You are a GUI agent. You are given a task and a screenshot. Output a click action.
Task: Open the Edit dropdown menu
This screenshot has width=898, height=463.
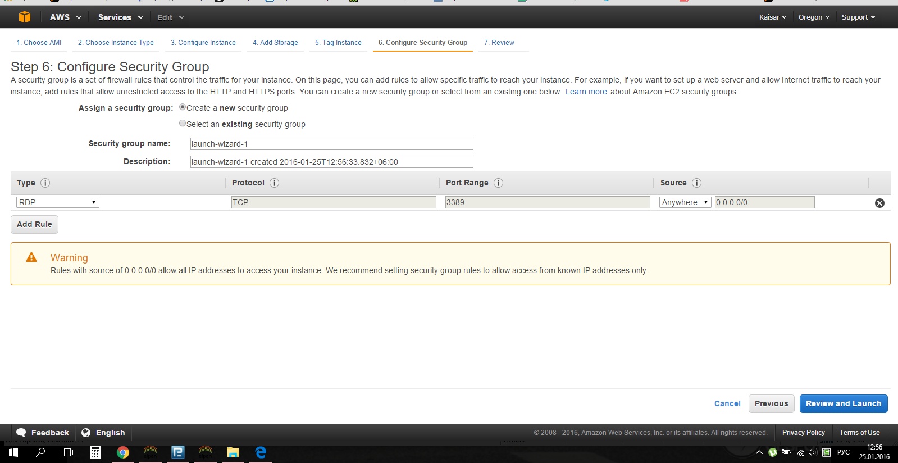[x=170, y=17]
